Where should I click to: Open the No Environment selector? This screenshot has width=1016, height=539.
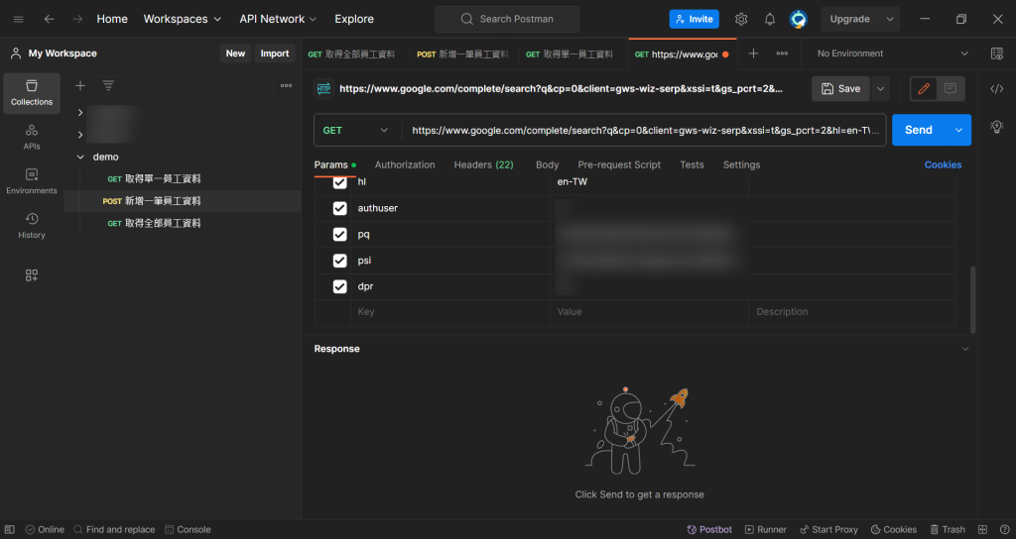pyautogui.click(x=892, y=54)
